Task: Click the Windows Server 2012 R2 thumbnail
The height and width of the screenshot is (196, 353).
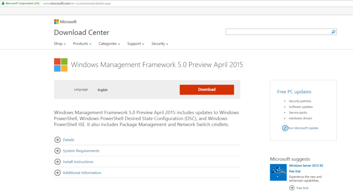Action: click(278, 172)
